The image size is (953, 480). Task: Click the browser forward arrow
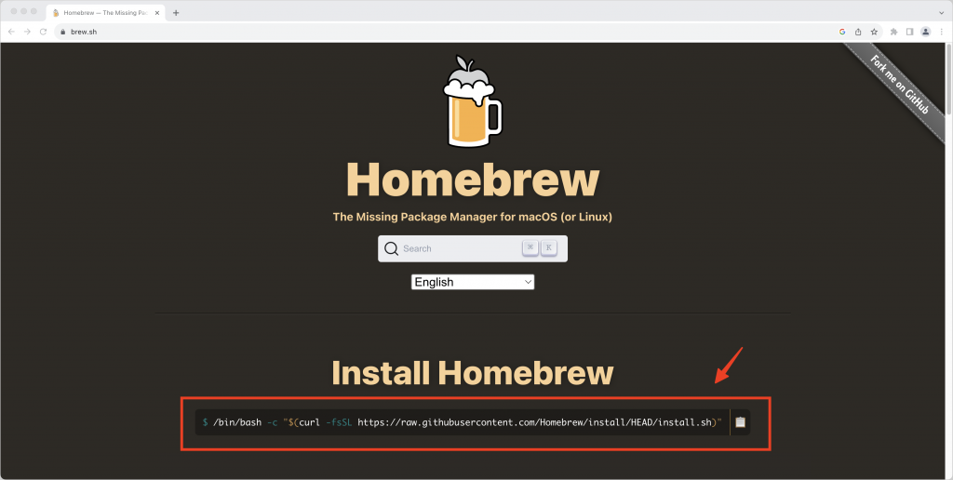pyautogui.click(x=27, y=32)
